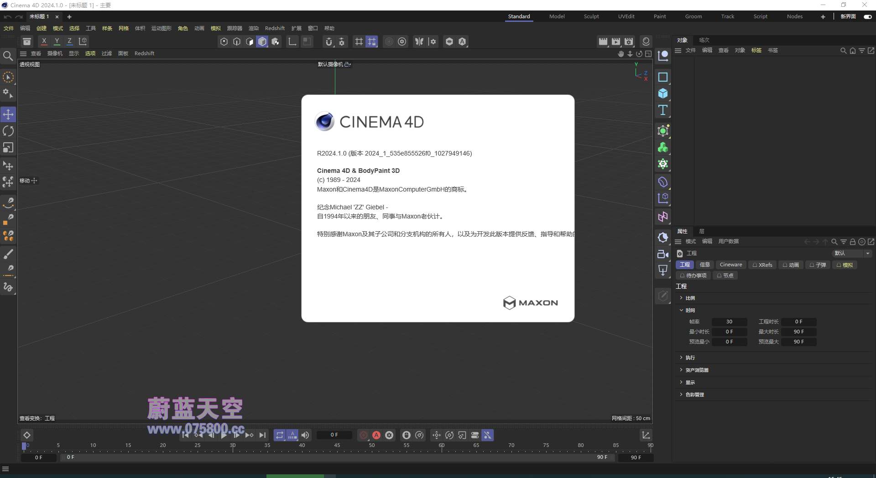Image resolution: width=876 pixels, height=478 pixels.
Task: Click the 帧率 value field
Action: tap(729, 322)
